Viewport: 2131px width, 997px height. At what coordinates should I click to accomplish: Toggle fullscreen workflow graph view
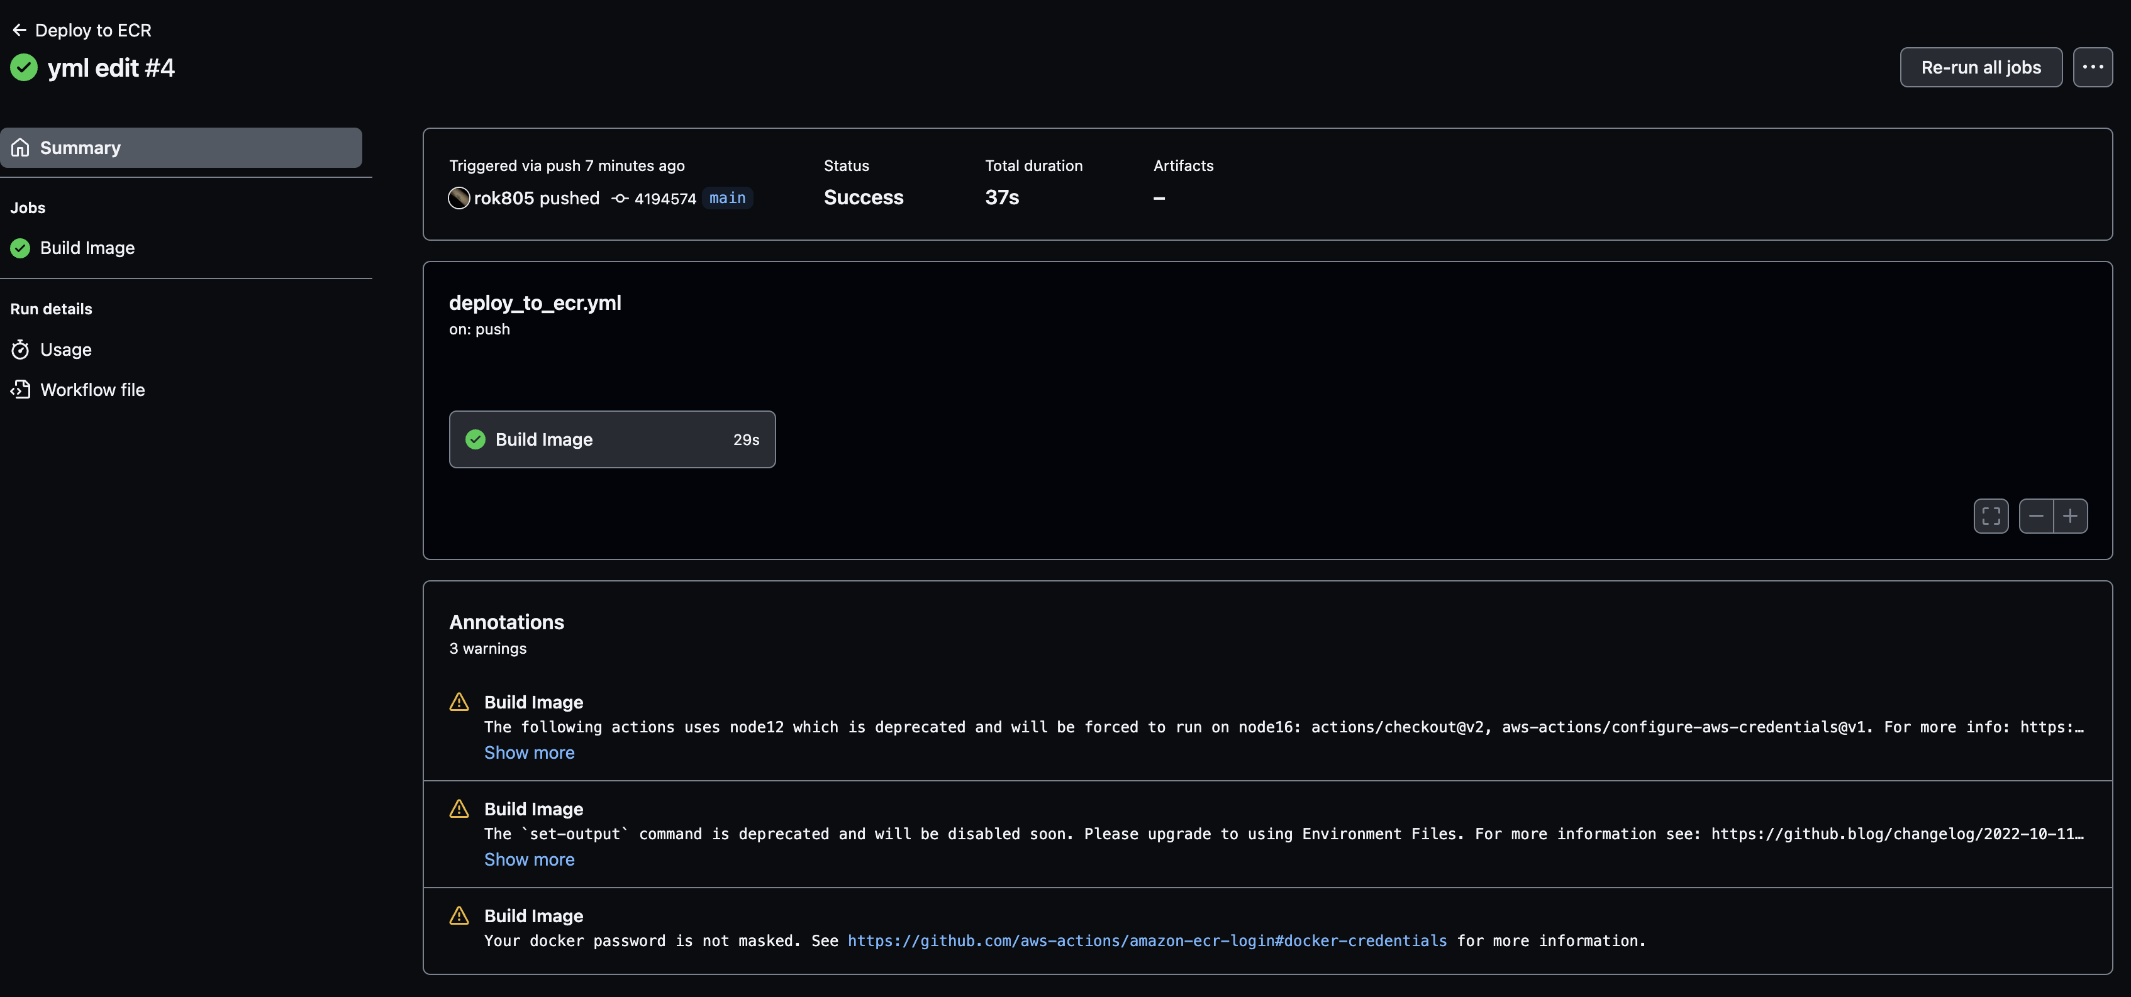click(1990, 517)
